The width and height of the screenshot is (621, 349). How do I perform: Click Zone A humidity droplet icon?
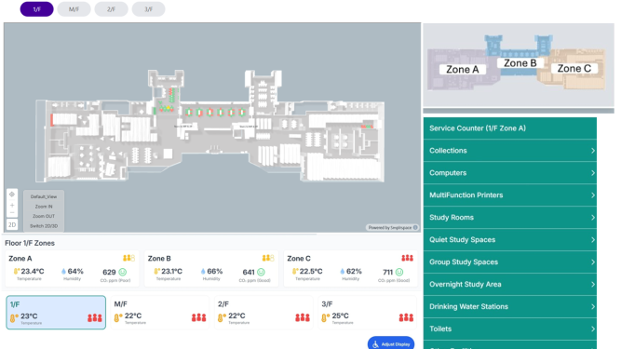63,272
